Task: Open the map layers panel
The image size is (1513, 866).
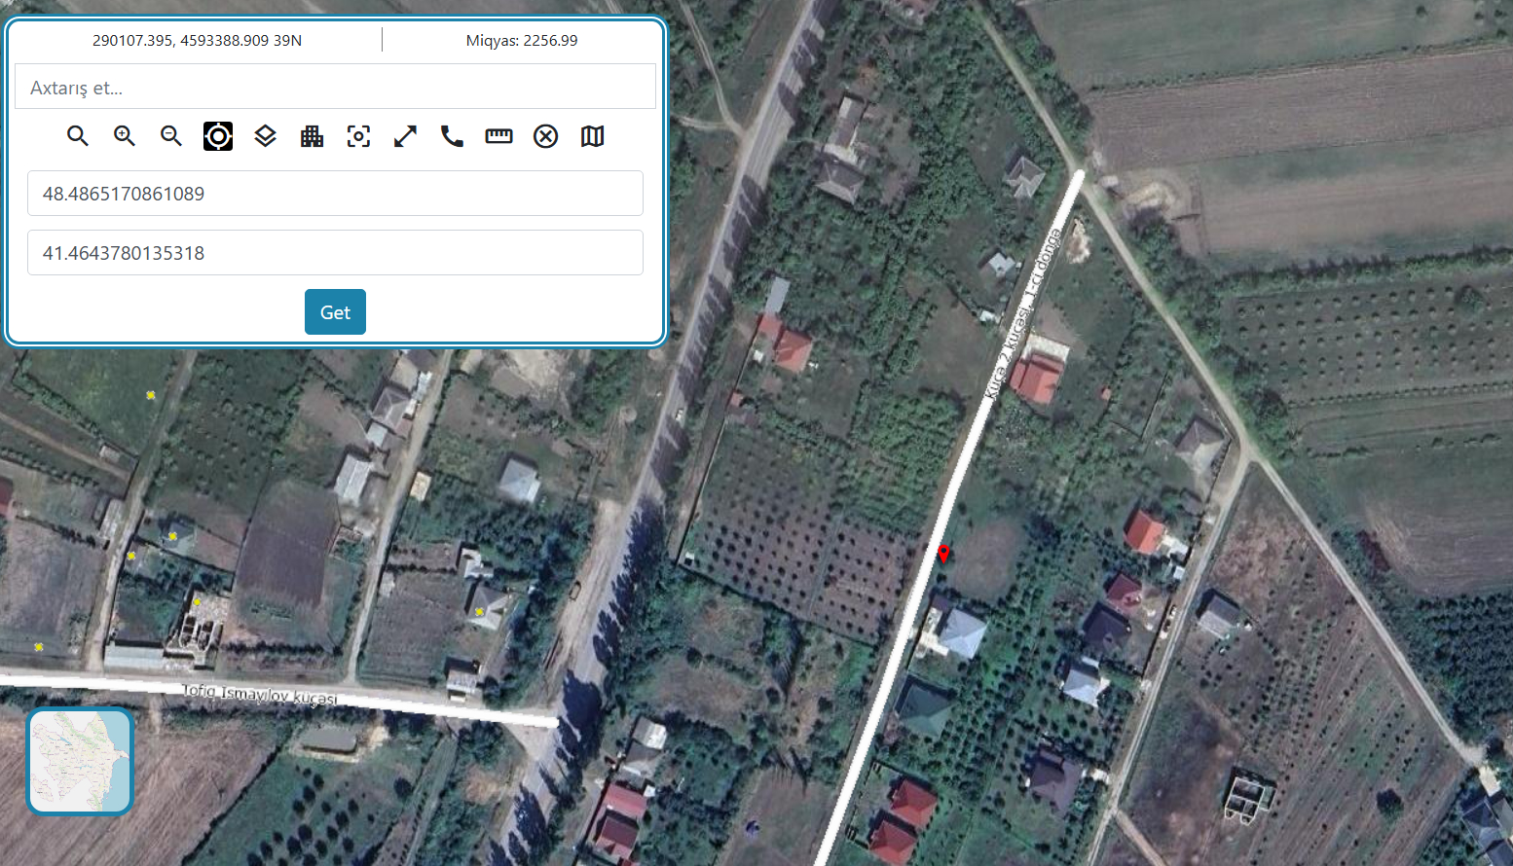Action: (x=265, y=136)
